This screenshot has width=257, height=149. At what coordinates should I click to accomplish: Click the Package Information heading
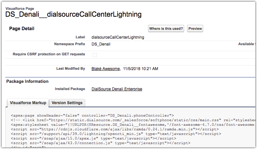coord(27,82)
